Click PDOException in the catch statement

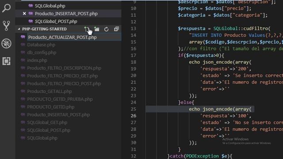tap(203, 156)
